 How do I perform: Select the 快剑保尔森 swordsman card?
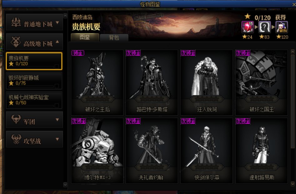pyautogui.click(x=207, y=151)
